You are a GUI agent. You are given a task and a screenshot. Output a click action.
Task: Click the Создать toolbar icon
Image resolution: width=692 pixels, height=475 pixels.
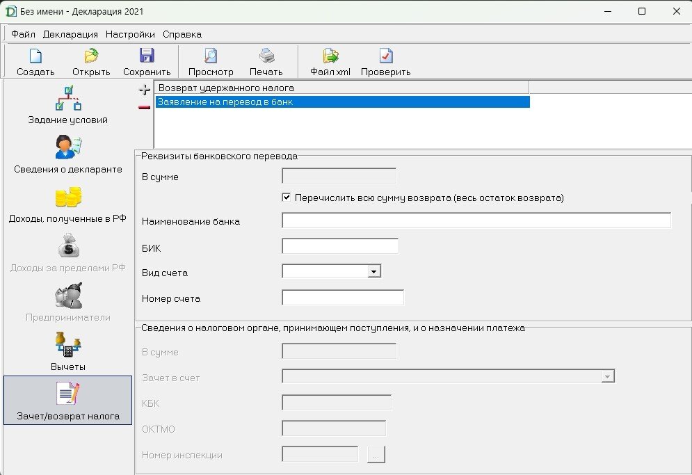(35, 56)
